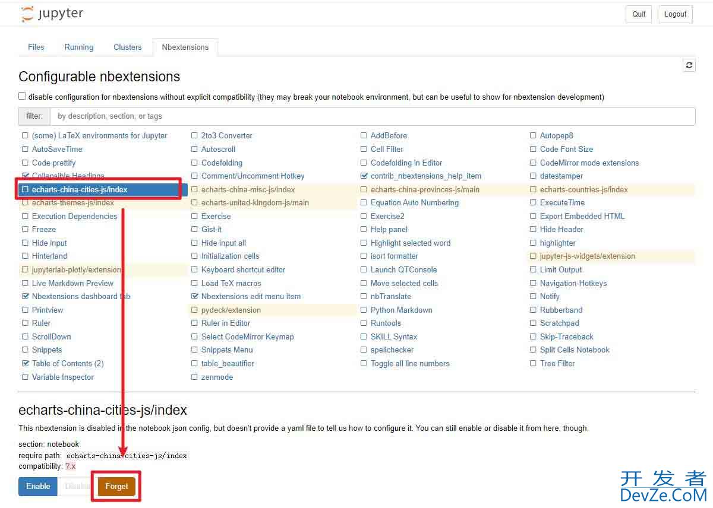Select the Navigation-Hotkeys extension
Image resolution: width=713 pixels, height=508 pixels.
(x=573, y=283)
